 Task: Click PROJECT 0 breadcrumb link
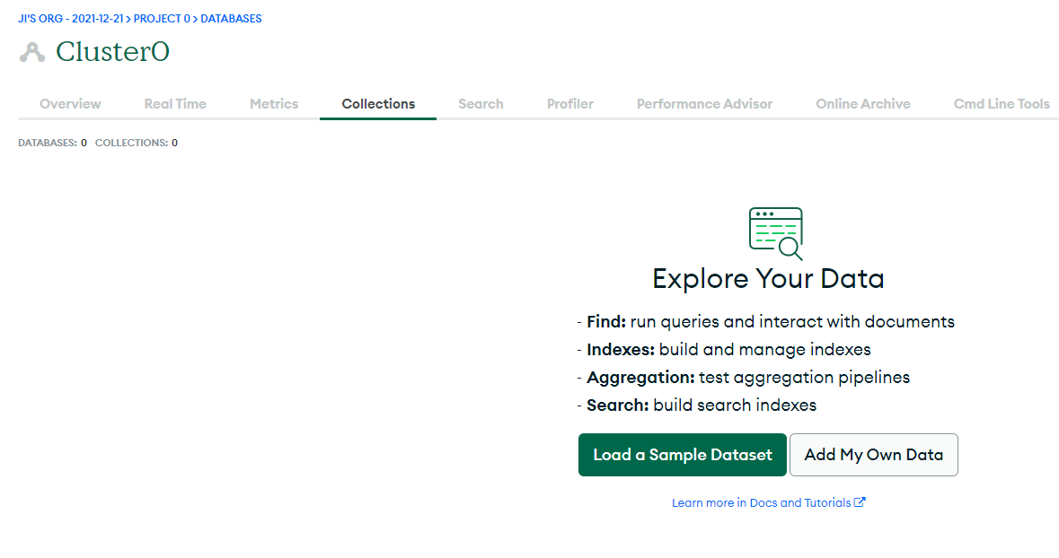pos(162,19)
